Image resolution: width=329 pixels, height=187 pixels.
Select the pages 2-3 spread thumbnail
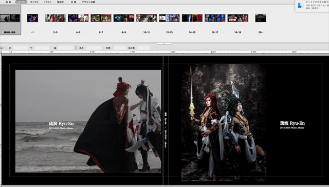[x=56, y=18]
